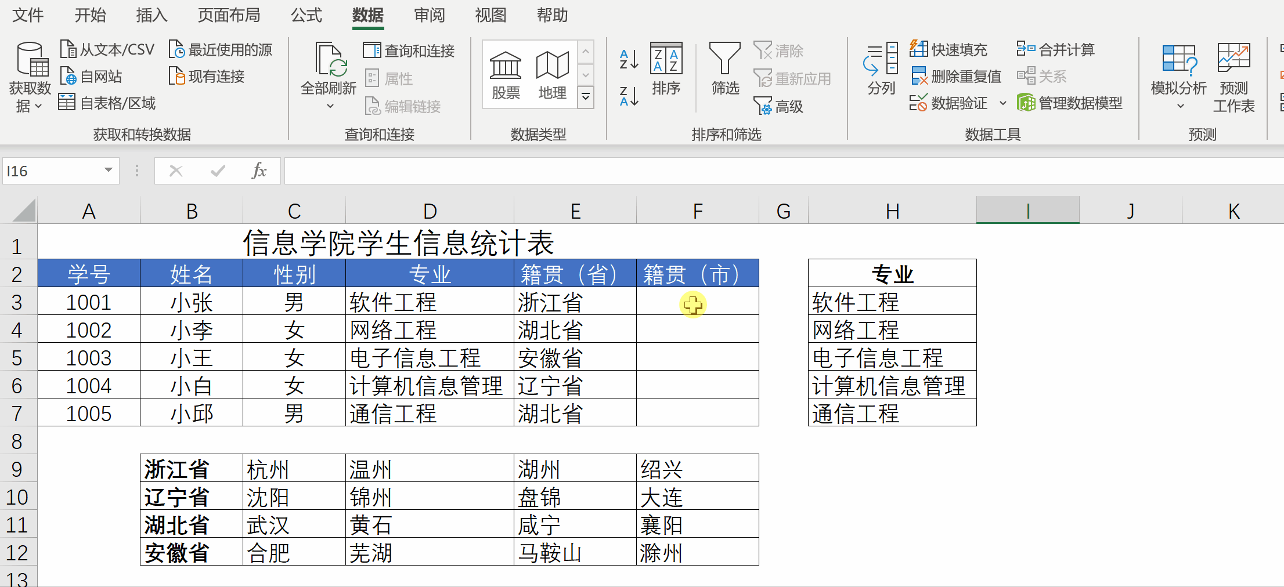Open 合并计算 consolidate
This screenshot has width=1284, height=587.
(x=1055, y=50)
